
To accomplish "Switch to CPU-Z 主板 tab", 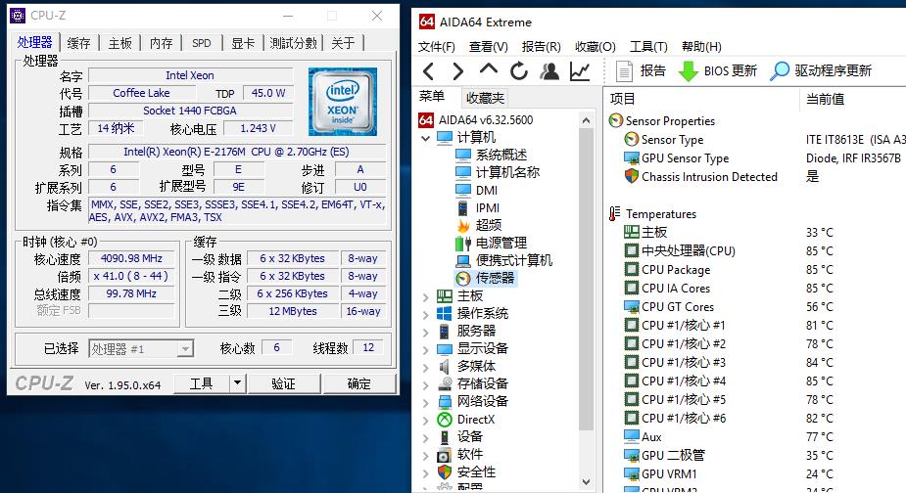I will (x=120, y=43).
